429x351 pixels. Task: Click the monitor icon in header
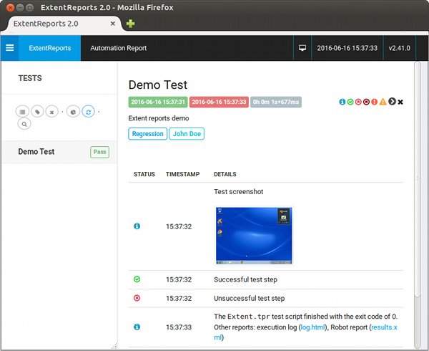(x=302, y=48)
